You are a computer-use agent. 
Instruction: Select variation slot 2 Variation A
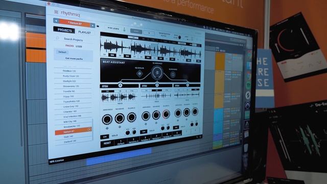coord(133,140)
